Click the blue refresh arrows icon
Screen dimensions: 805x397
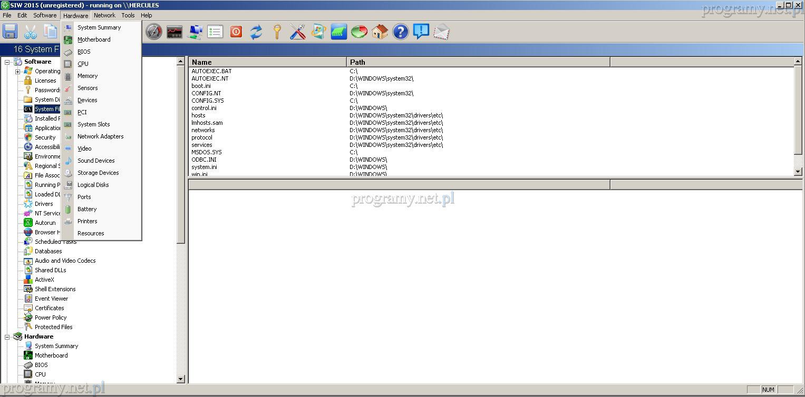[256, 32]
